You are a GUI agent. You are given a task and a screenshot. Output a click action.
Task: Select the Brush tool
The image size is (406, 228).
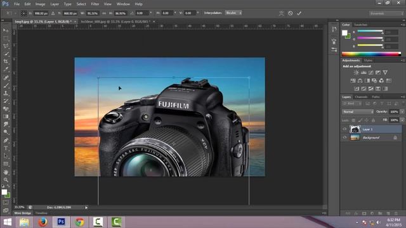[x=6, y=85]
